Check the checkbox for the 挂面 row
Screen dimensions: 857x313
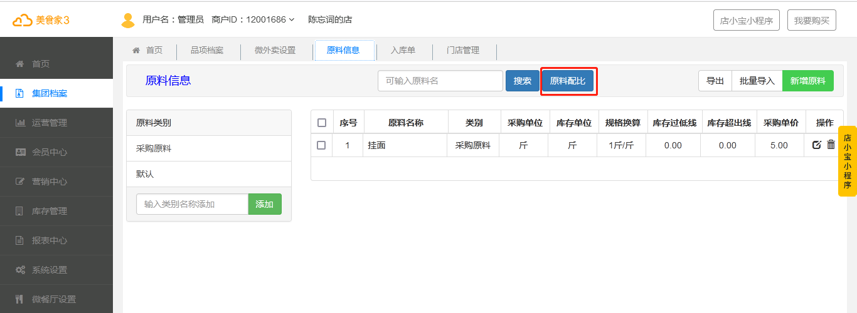[321, 145]
